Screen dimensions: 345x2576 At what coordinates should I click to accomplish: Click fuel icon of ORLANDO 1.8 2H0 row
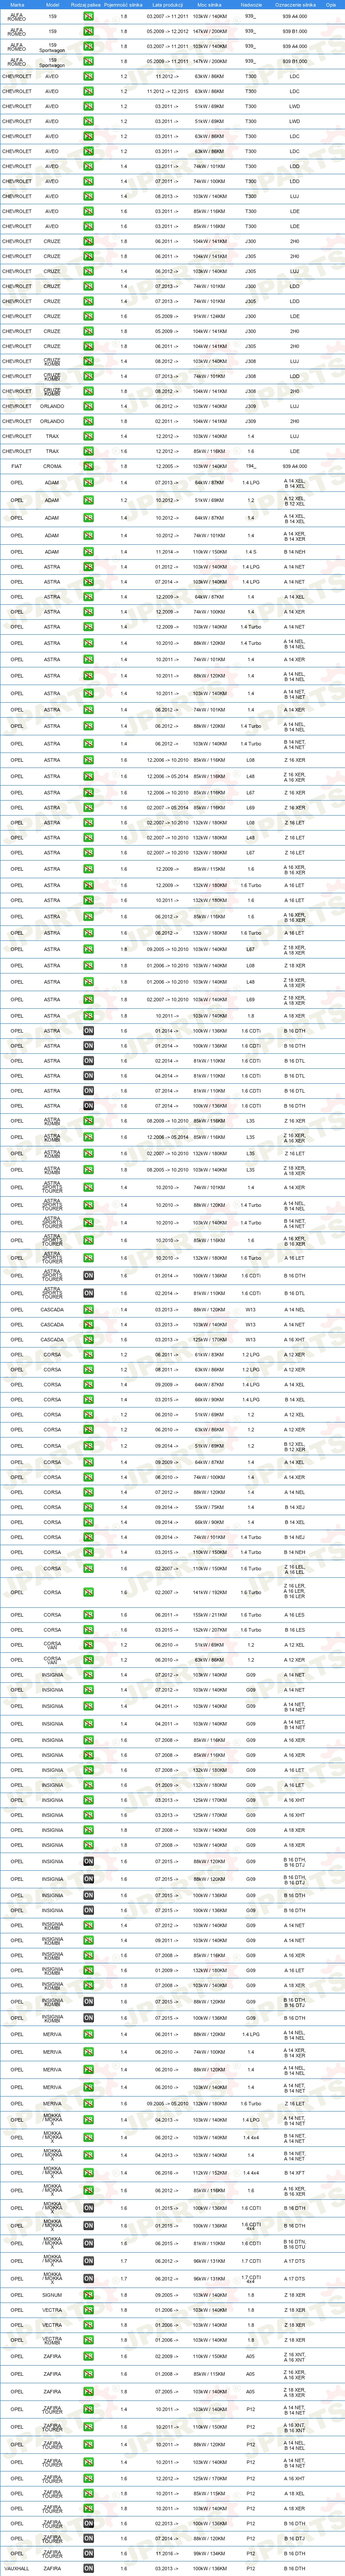coord(88,421)
